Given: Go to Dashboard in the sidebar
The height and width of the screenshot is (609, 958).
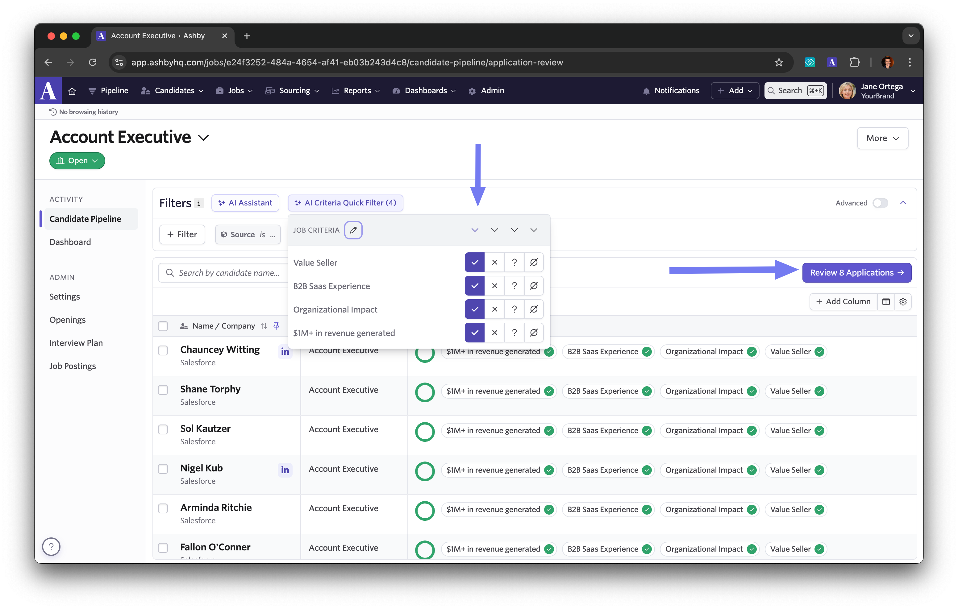Looking at the screenshot, I should tap(70, 242).
